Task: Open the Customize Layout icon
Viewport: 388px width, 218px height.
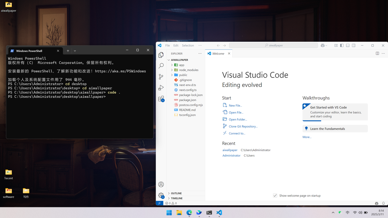Action: coord(336,45)
